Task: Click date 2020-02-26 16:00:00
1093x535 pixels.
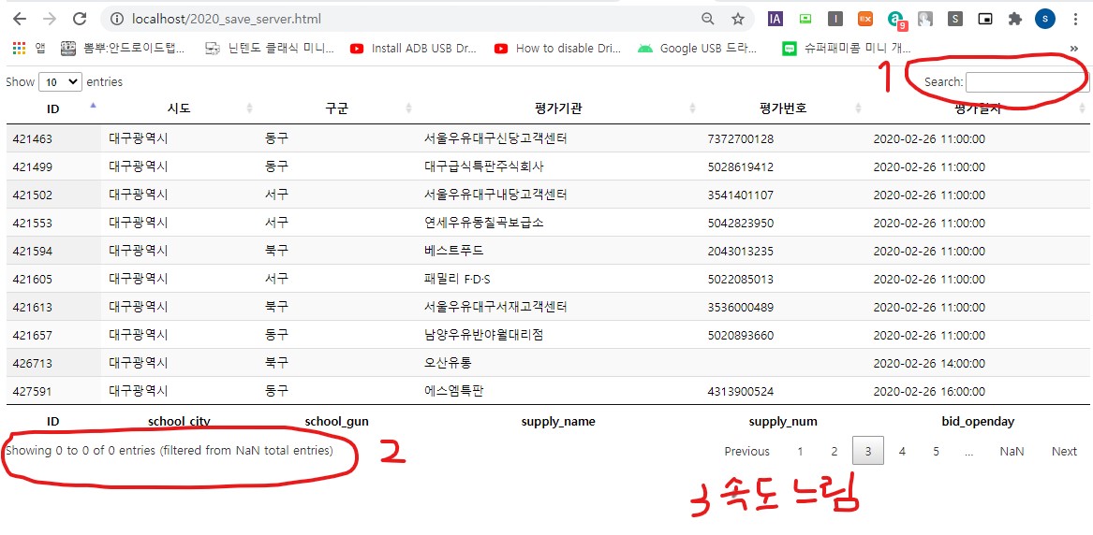Action: pyautogui.click(x=929, y=392)
